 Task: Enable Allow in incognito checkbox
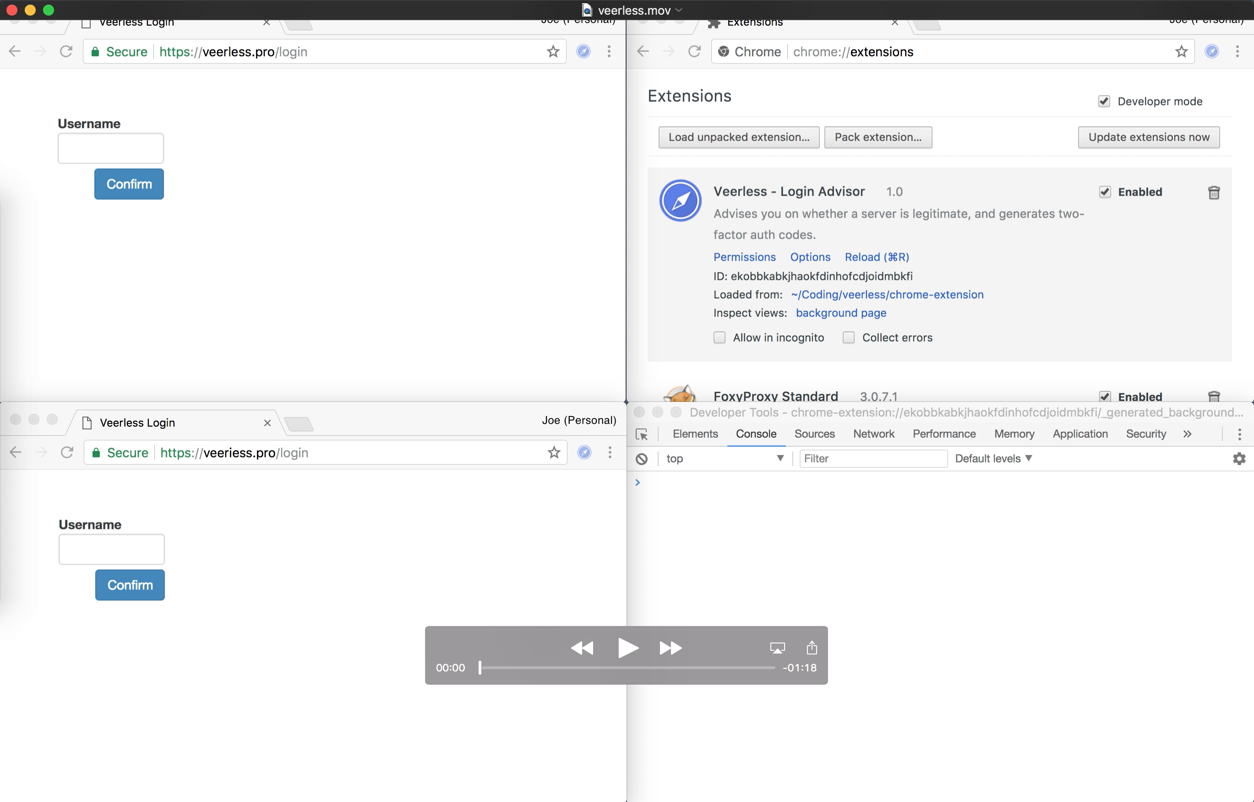tap(719, 338)
